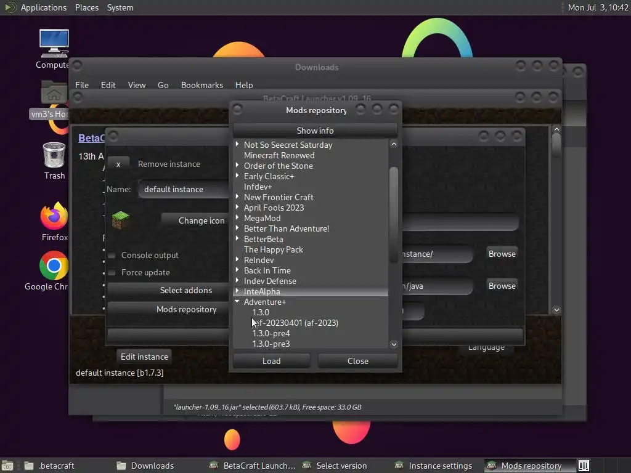Select Infdev+ in the mods list
This screenshot has height=473, width=631.
258,187
